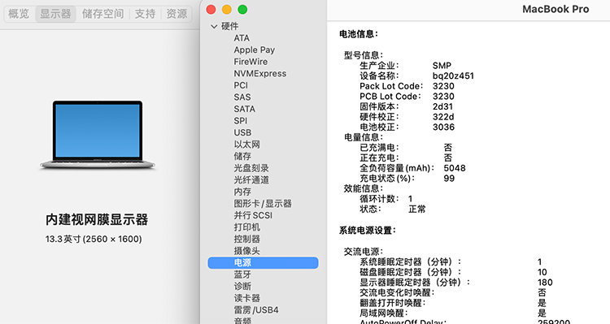Click the 充电状态 value 99
The width and height of the screenshot is (610, 324).
coord(449,179)
